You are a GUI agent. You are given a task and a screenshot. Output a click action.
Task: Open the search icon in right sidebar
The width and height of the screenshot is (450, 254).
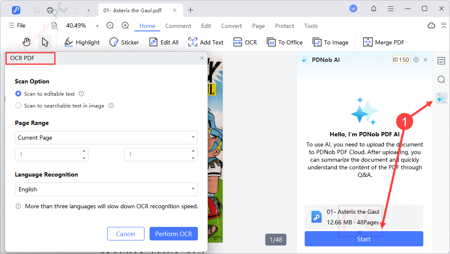(441, 79)
